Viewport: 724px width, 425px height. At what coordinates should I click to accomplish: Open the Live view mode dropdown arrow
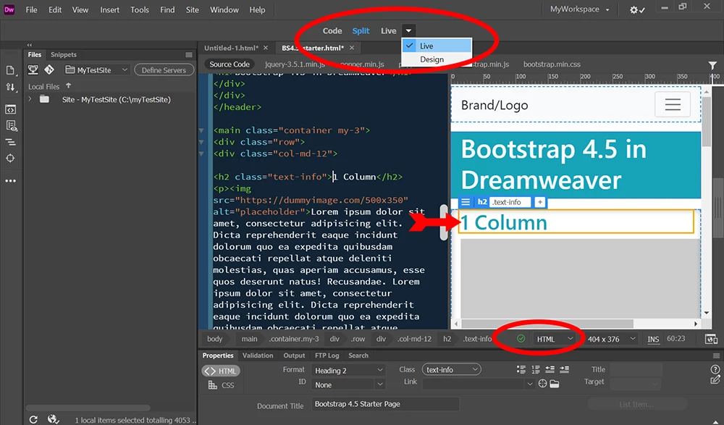408,31
